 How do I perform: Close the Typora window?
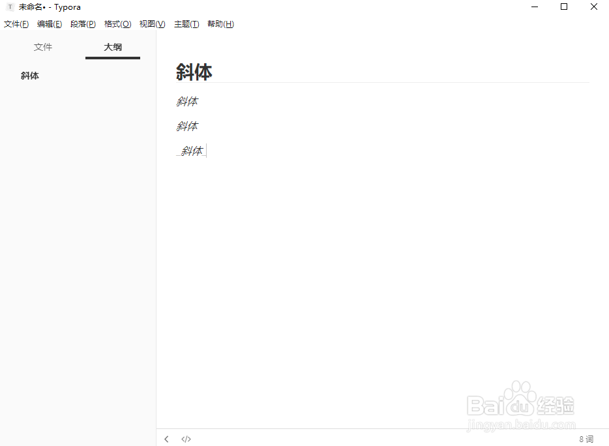[594, 7]
